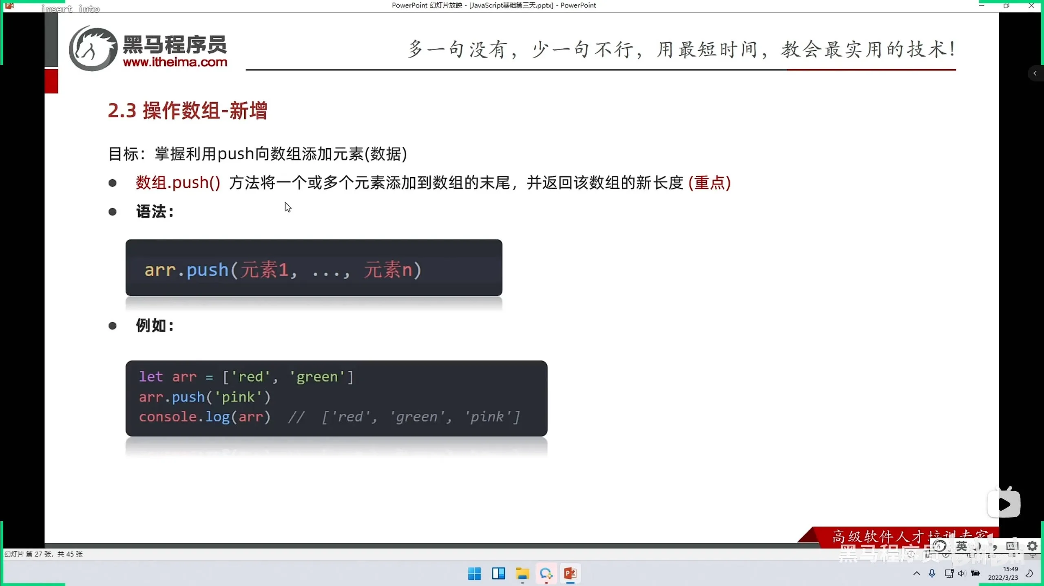
Task: Expand the collapsed side panel arrow
Action: tap(1035, 73)
